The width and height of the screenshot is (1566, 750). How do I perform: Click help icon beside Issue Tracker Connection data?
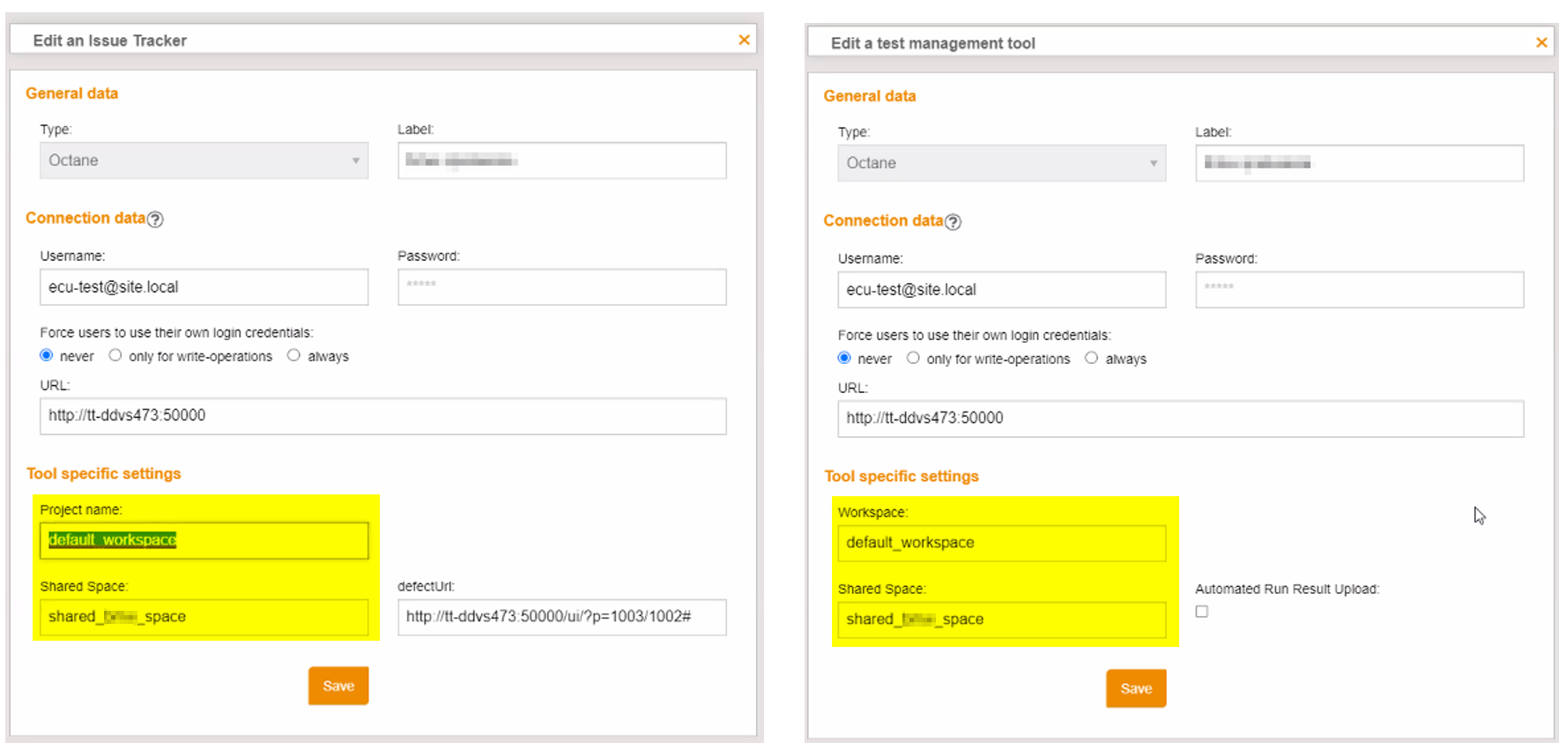coord(155,219)
